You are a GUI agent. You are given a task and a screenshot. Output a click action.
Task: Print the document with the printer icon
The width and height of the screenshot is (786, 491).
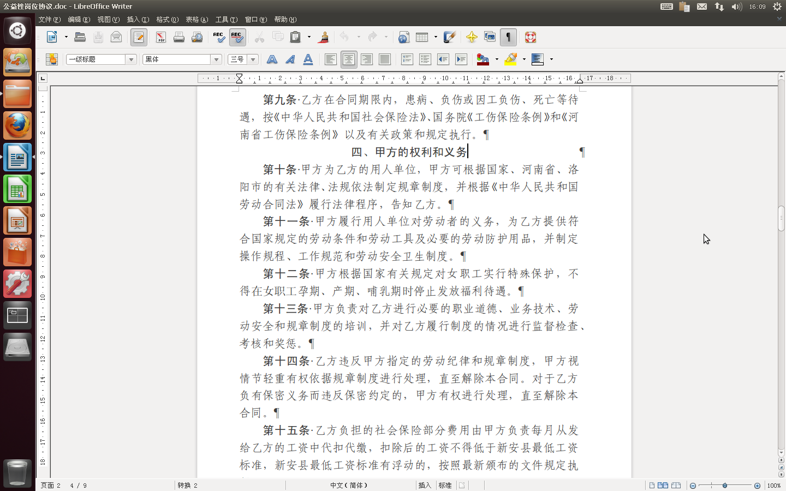coord(178,37)
